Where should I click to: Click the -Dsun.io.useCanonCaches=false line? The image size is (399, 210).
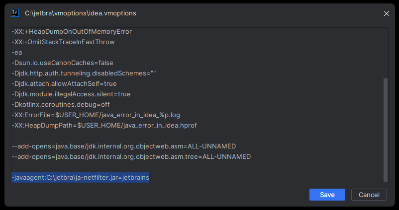[62, 63]
